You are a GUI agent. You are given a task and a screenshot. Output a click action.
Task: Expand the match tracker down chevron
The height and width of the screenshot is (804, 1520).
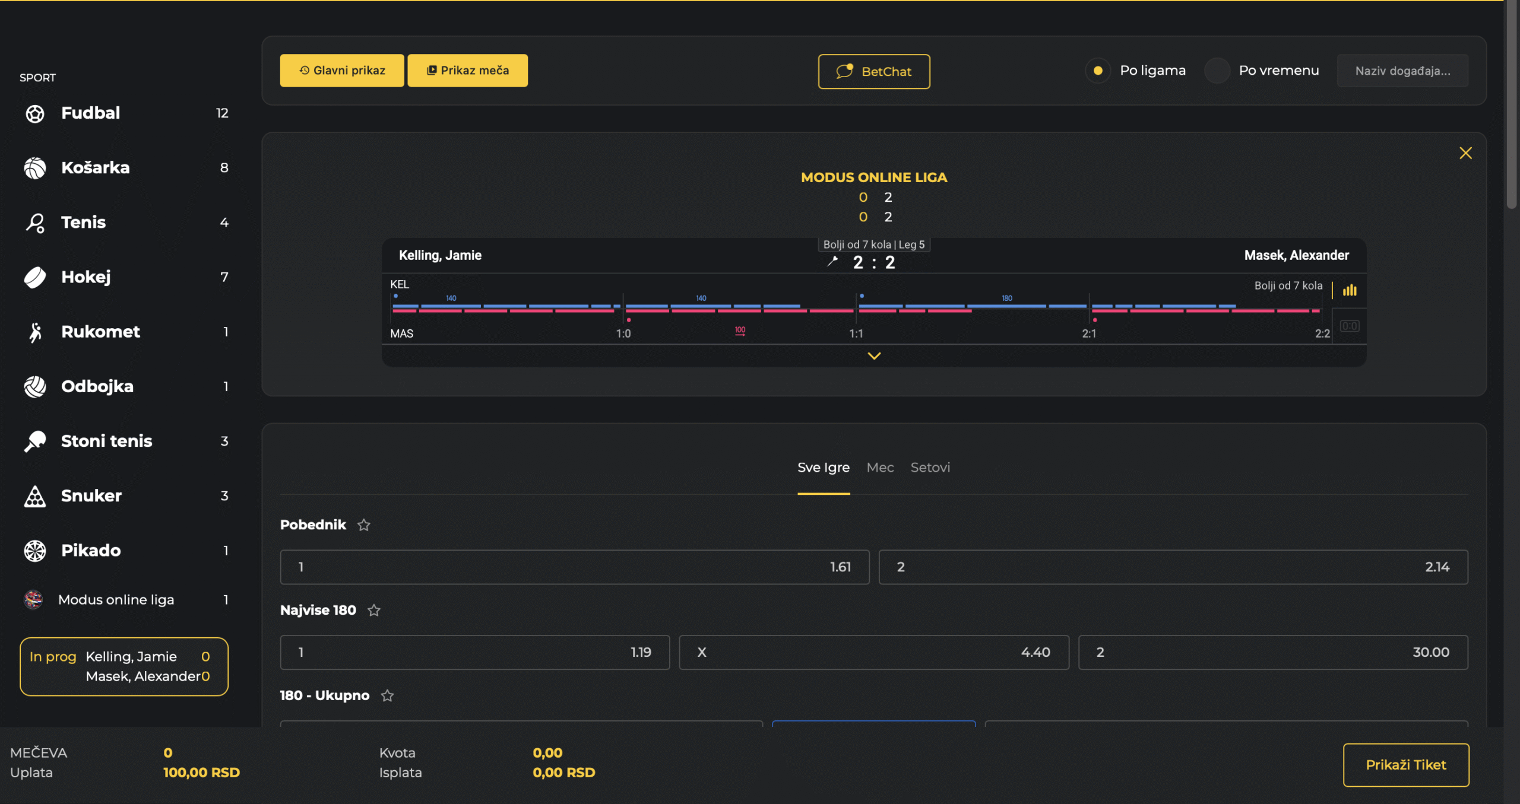(x=874, y=356)
